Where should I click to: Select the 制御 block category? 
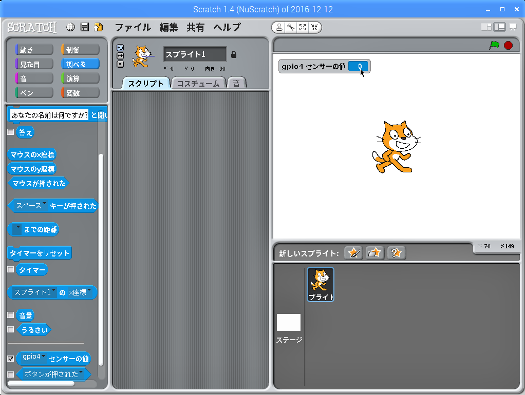pos(80,49)
